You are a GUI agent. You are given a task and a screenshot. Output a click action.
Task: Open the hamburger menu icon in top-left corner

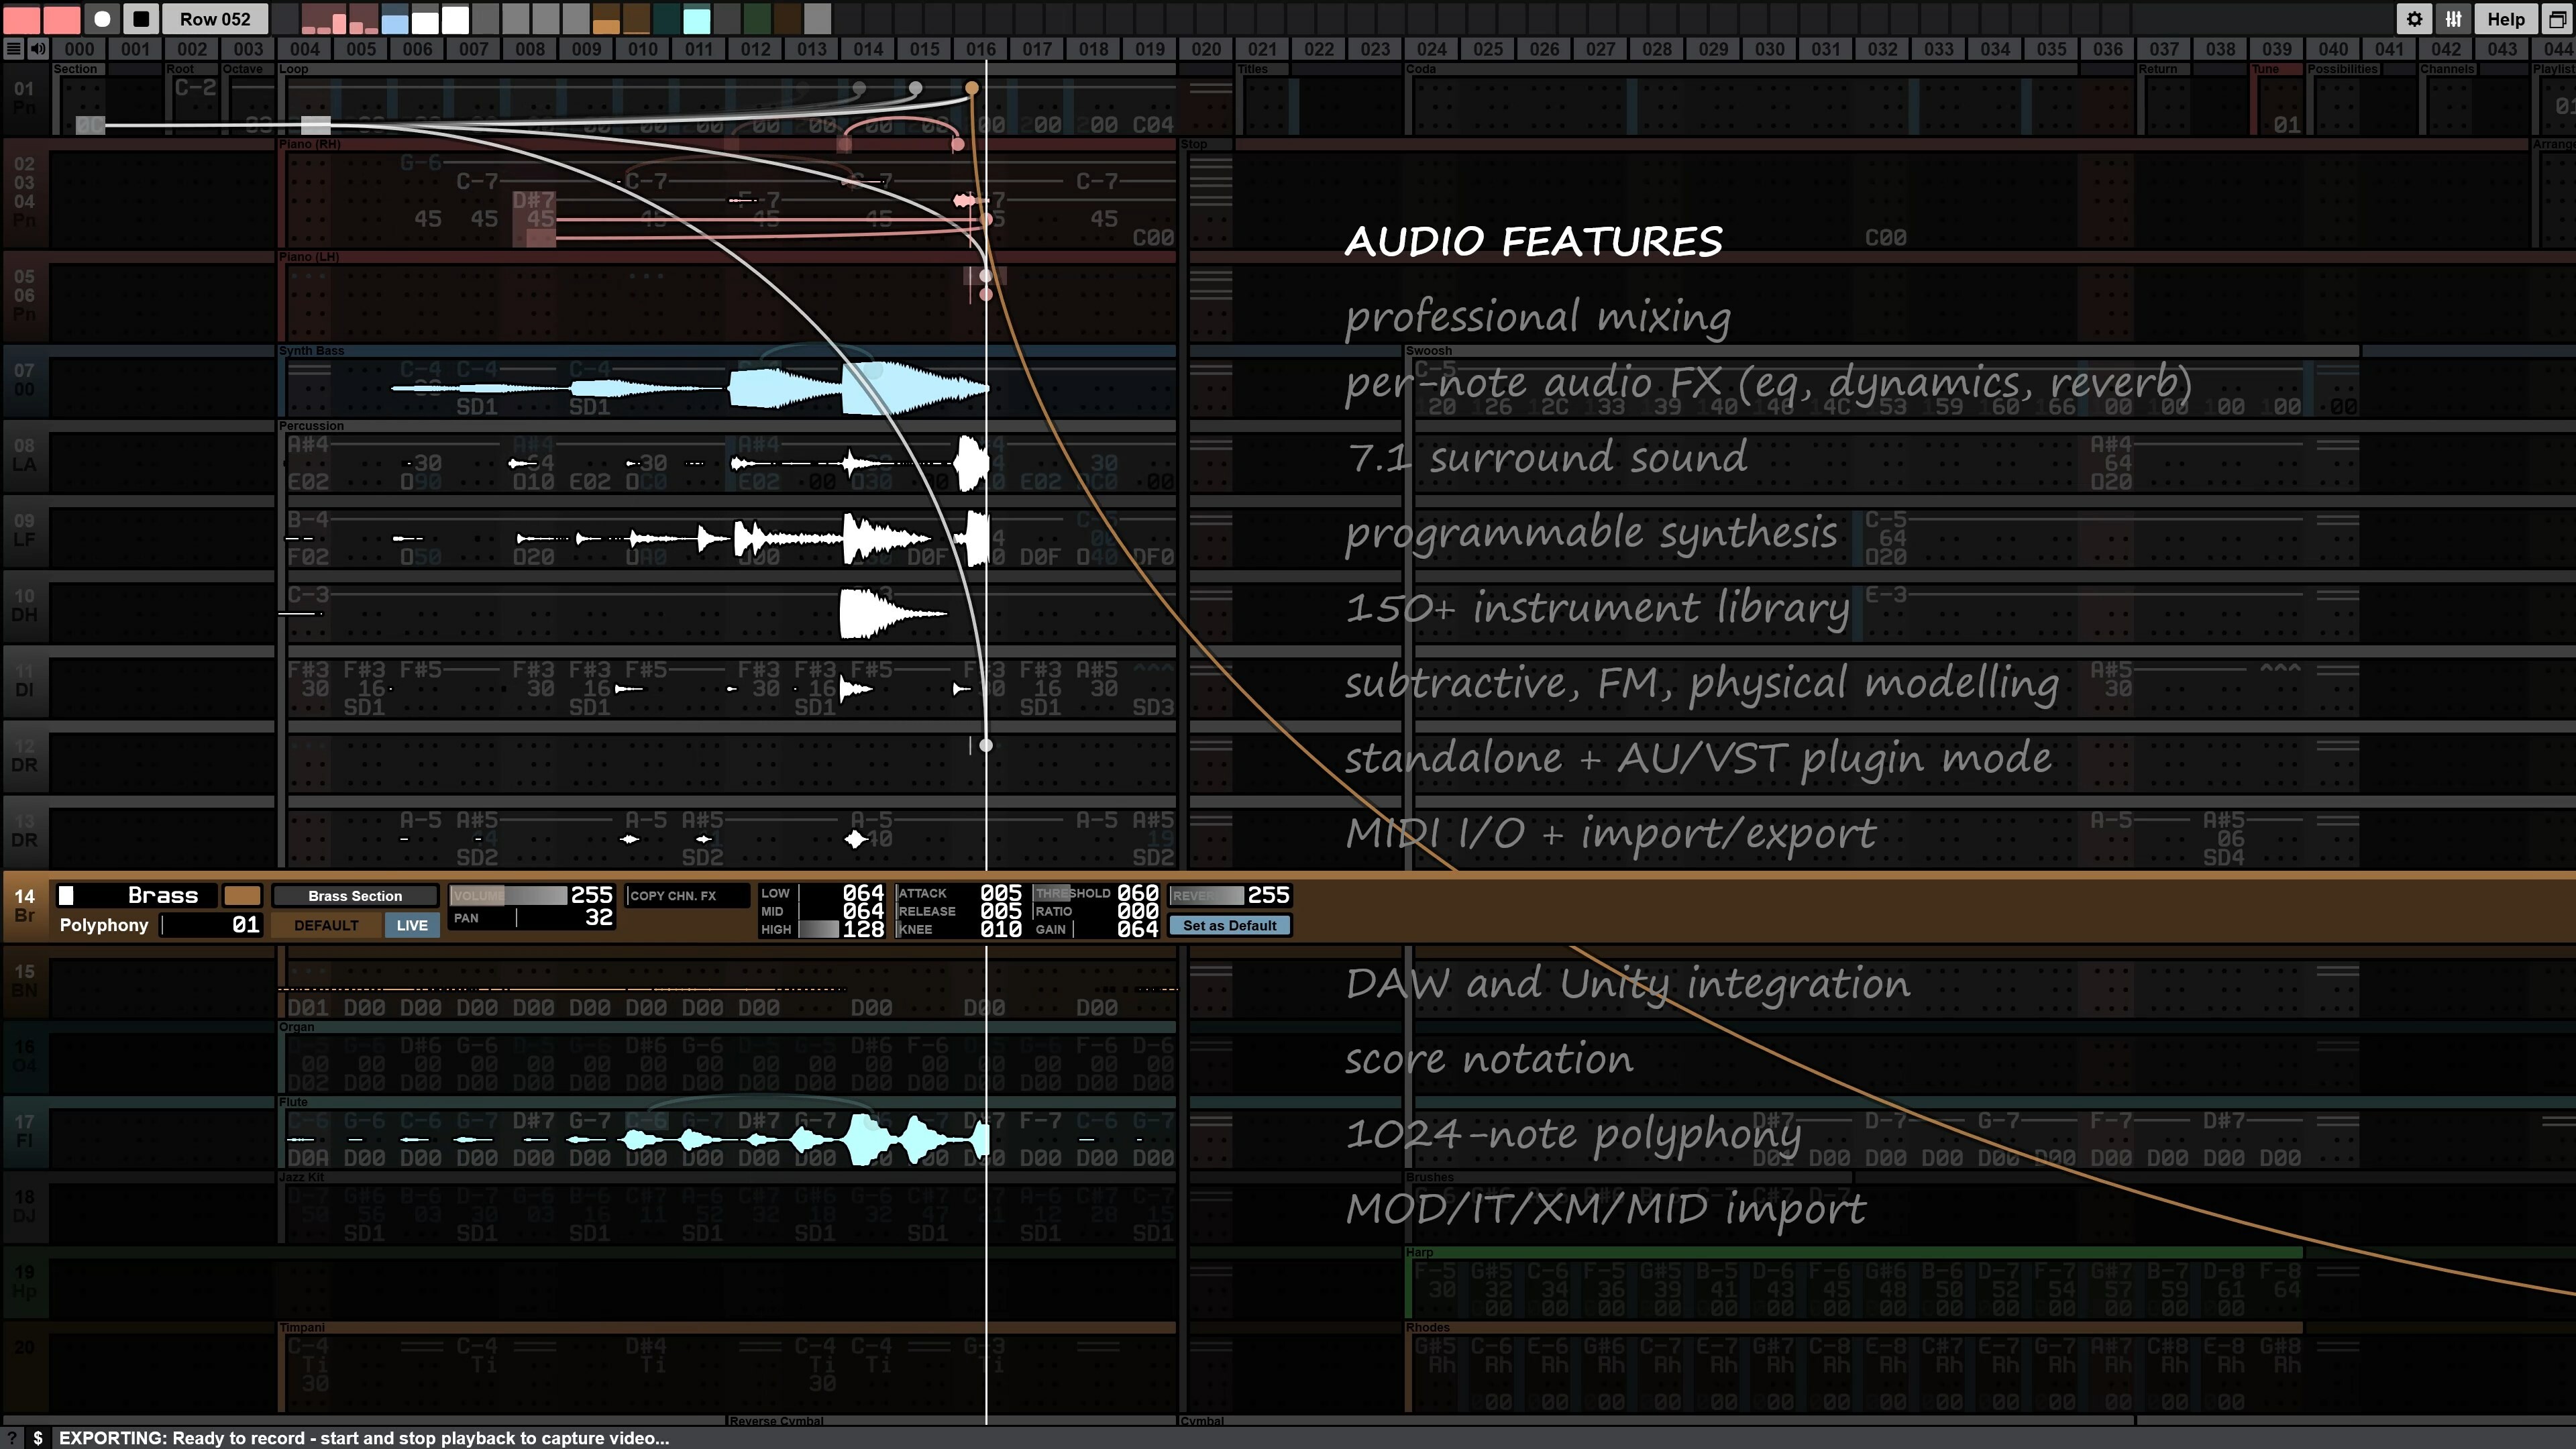click(13, 49)
